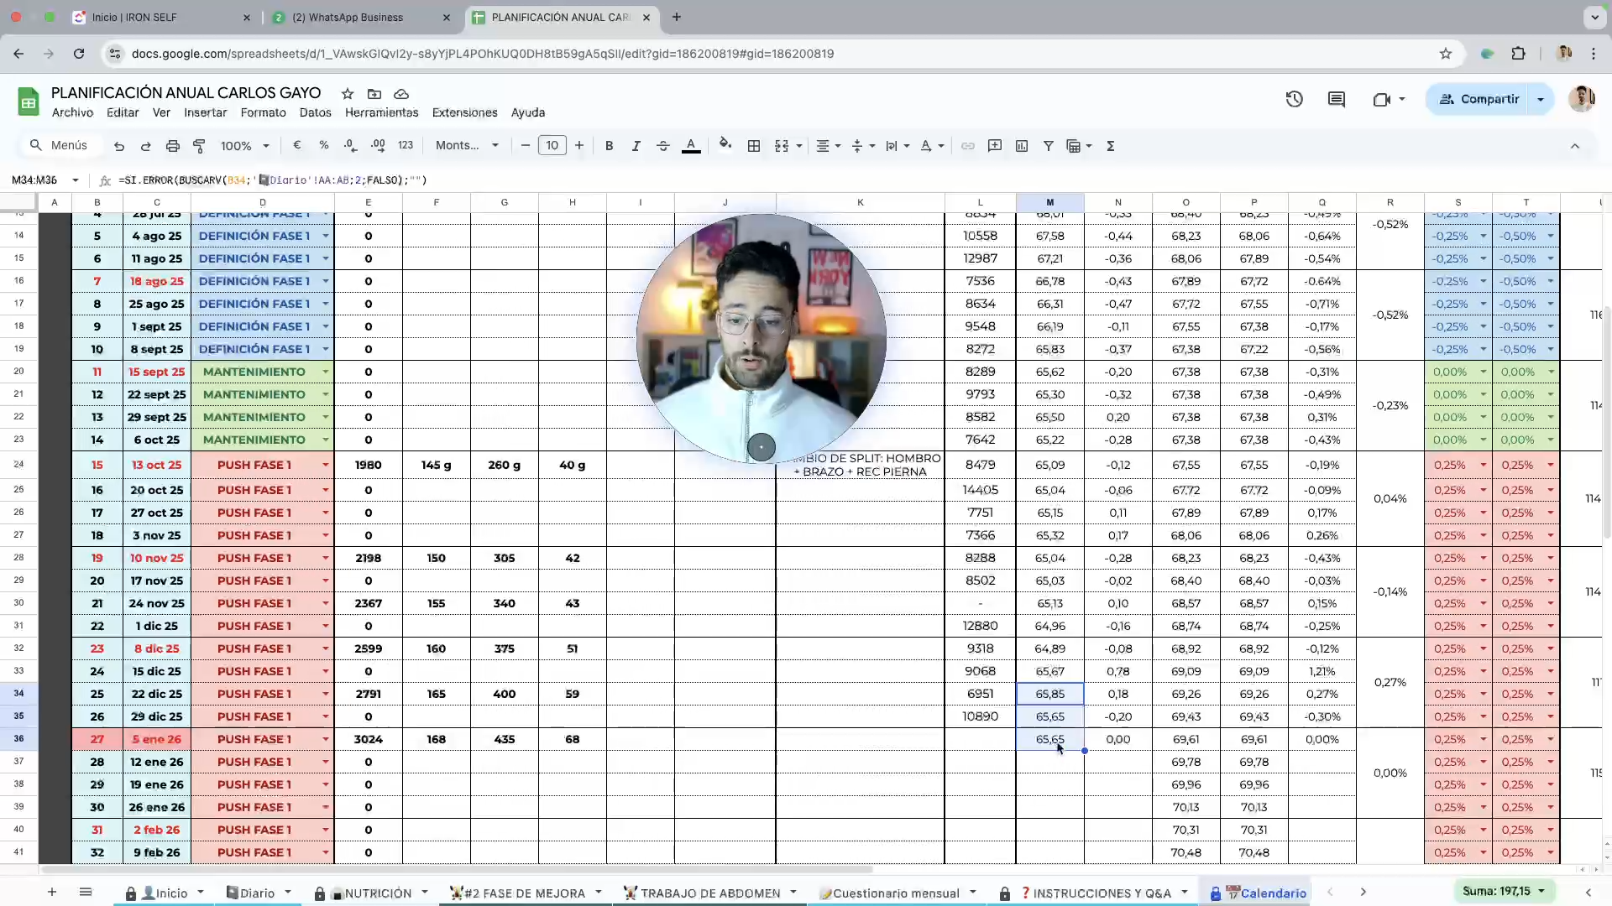Open the Datos menu
1612x906 pixels.
coord(315,112)
